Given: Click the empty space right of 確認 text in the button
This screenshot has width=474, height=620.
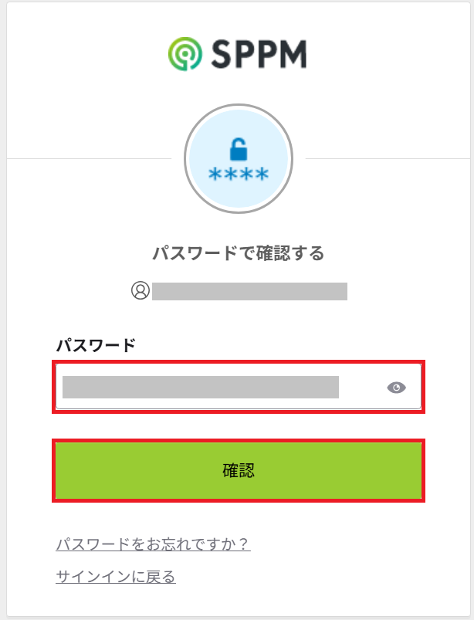Looking at the screenshot, I should (x=340, y=470).
